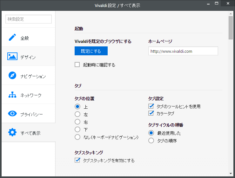Click the scrollbar up arrow
Image resolution: width=235 pixels, height=178 pixels.
pos(231,14)
